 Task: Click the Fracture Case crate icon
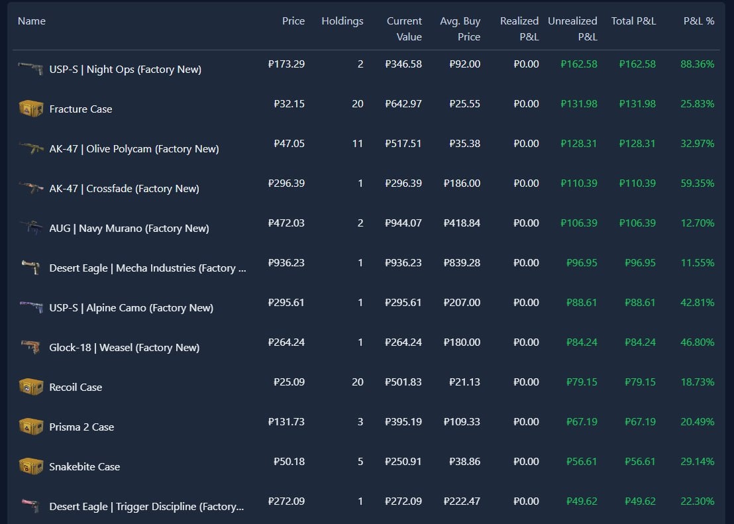(31, 109)
